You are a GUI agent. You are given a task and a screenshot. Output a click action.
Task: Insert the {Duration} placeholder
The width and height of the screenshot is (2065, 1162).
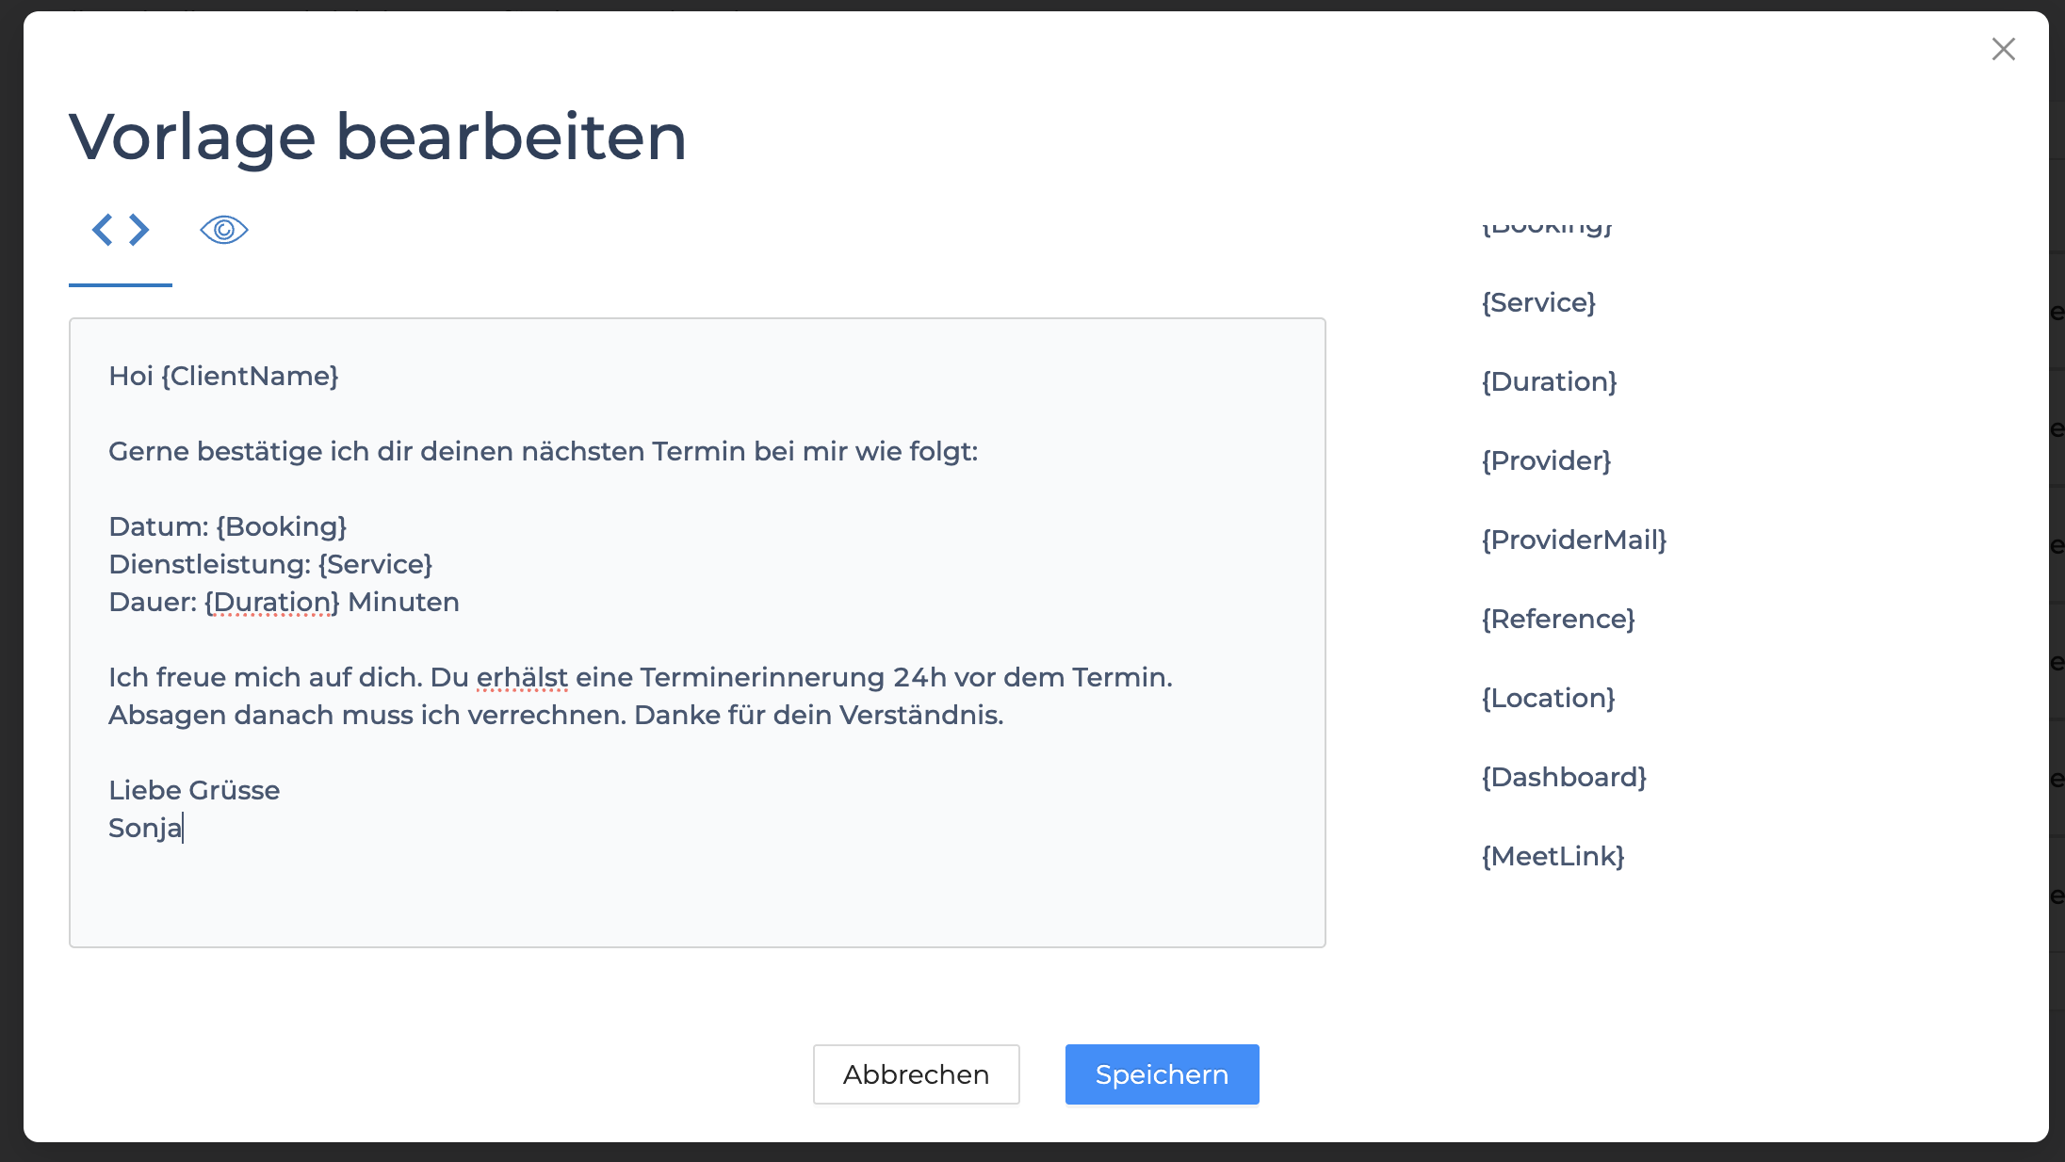(1549, 382)
